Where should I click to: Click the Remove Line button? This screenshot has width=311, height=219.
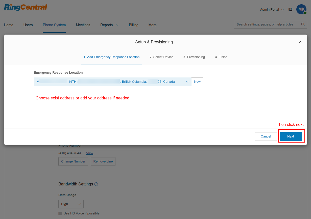[103, 161]
